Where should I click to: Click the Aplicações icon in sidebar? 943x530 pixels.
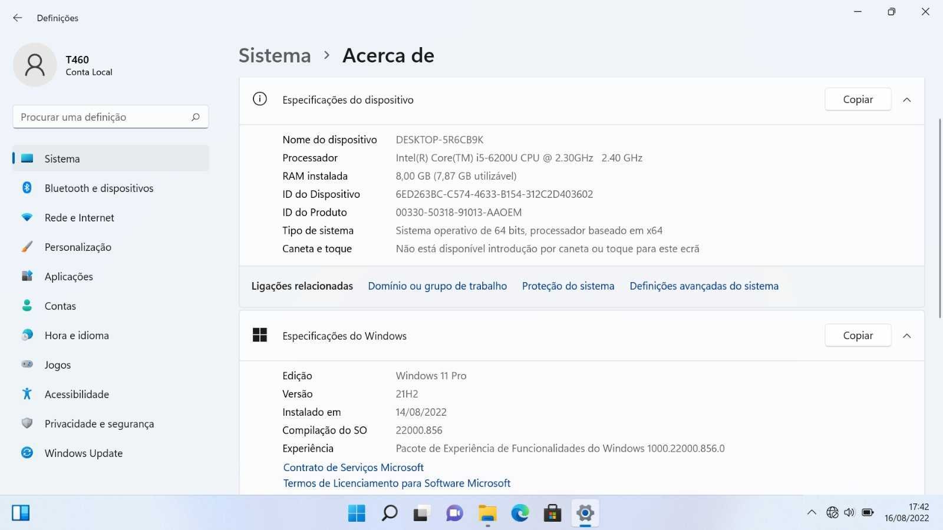(27, 276)
